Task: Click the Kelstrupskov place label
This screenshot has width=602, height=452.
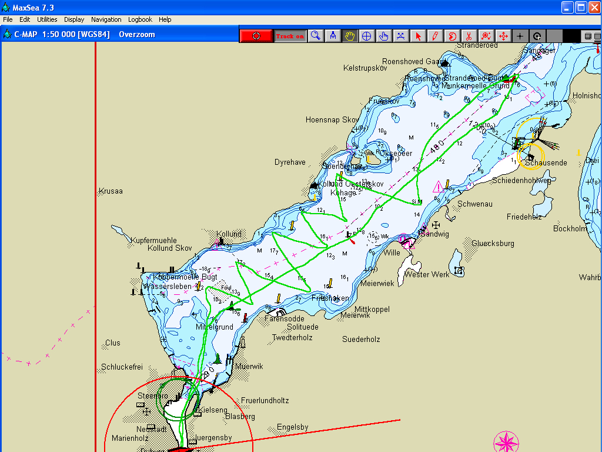Action: (365, 68)
